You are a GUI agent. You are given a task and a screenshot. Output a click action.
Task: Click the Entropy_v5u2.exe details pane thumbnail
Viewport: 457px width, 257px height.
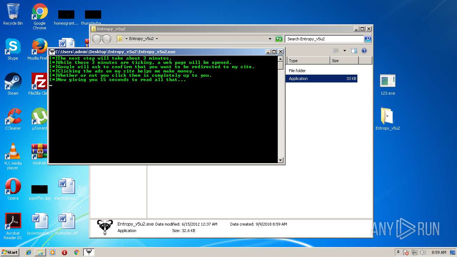(105, 227)
